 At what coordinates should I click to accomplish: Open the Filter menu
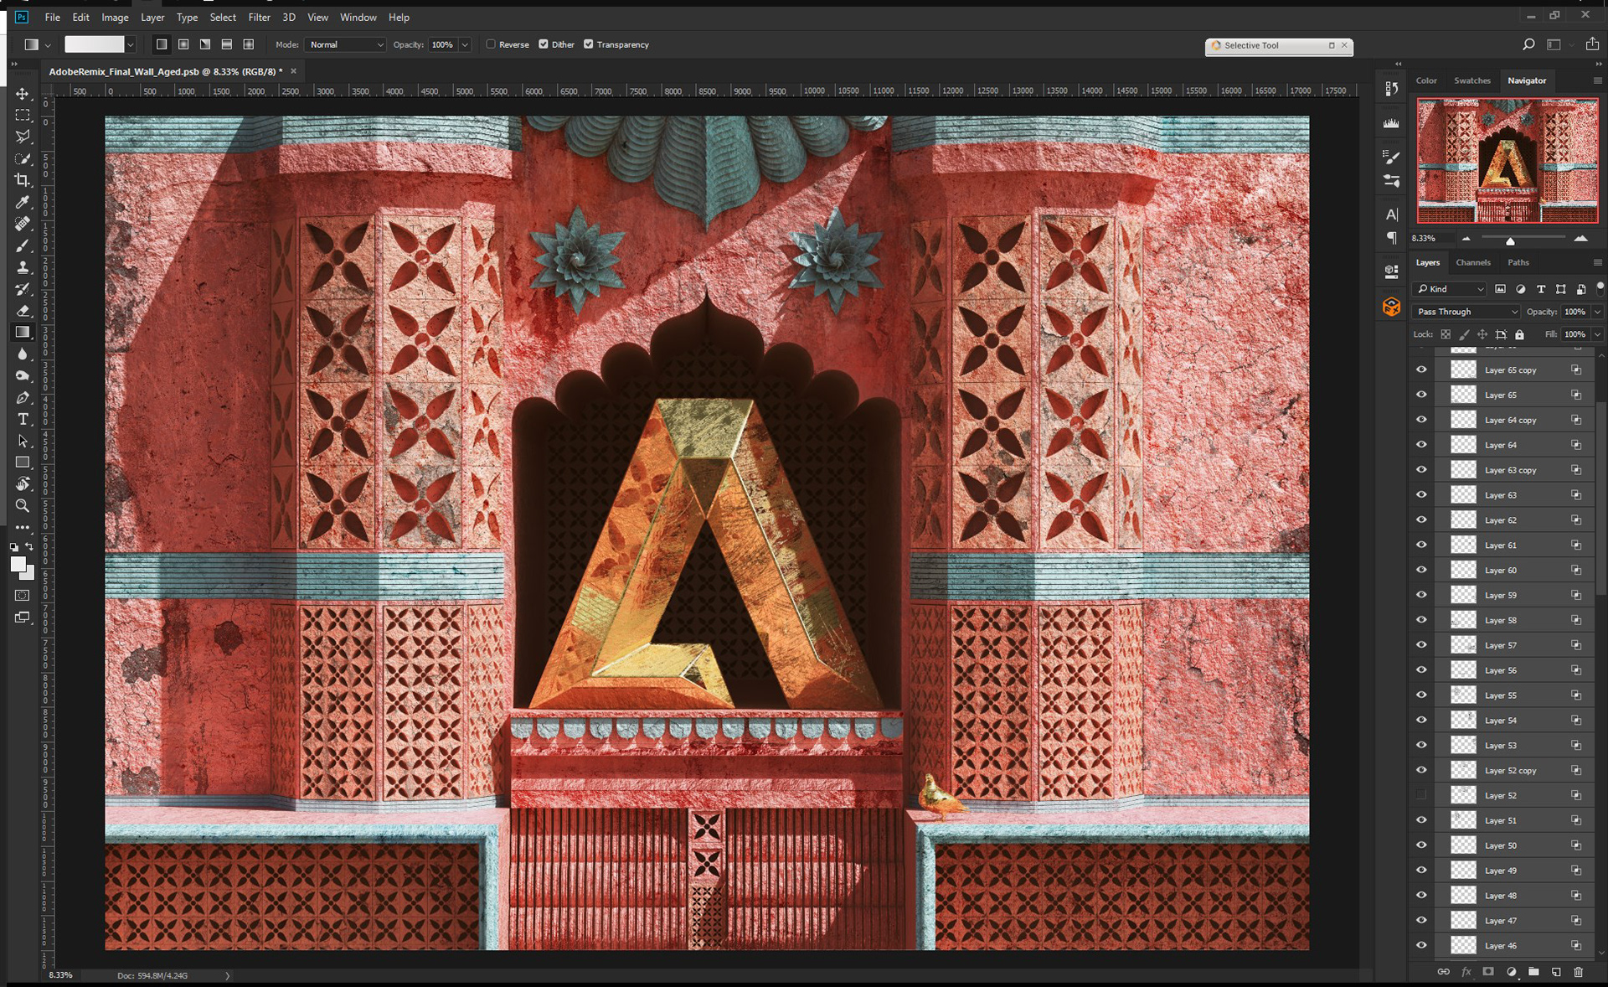[x=259, y=17]
